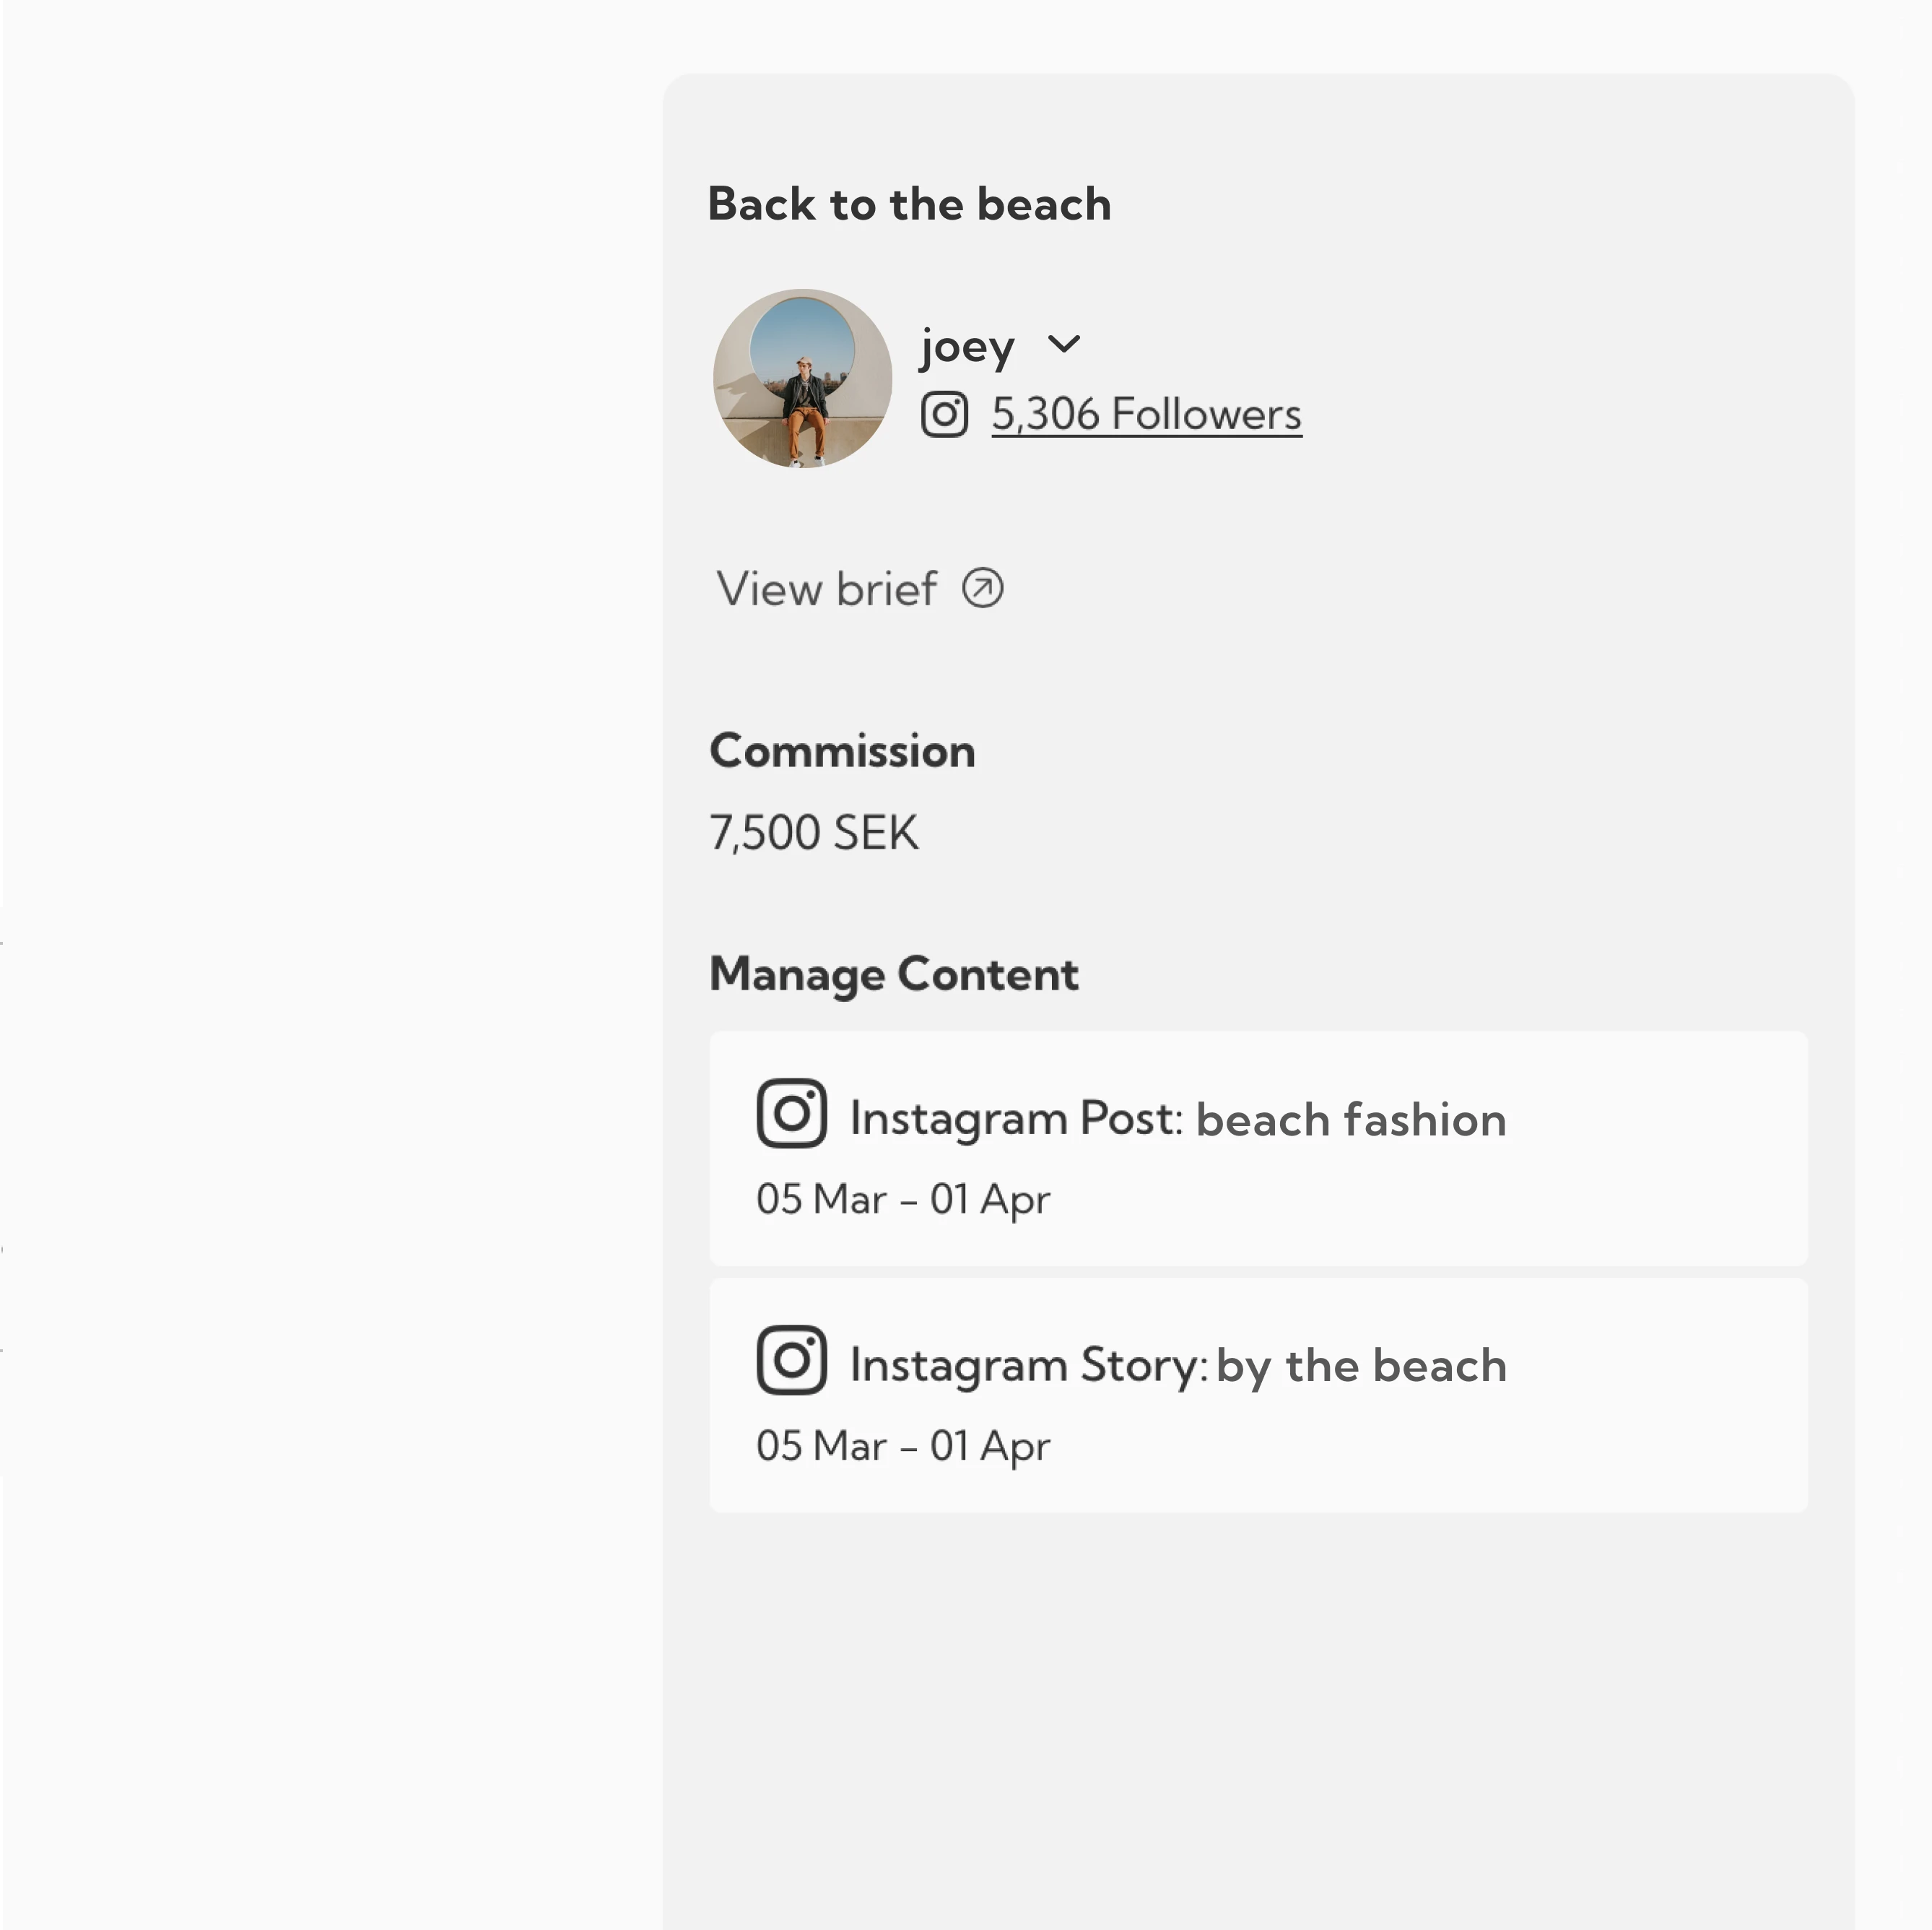This screenshot has width=1932, height=1930.
Task: Click the Back to the beach campaign title
Action: (x=909, y=204)
